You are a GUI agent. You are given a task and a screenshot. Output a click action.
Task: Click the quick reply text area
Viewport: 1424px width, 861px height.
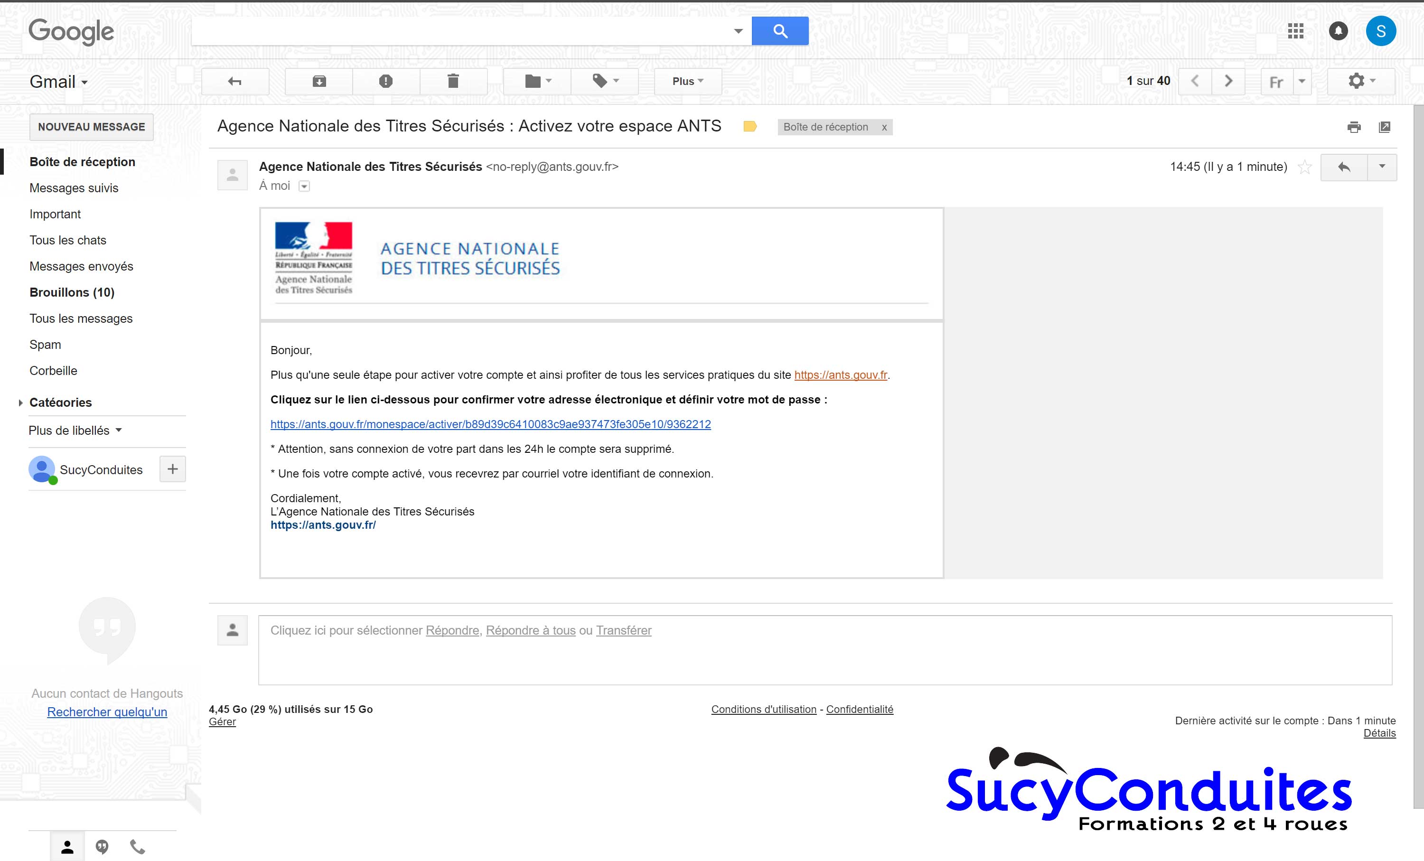tap(825, 650)
